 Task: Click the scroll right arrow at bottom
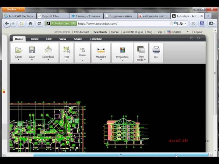211,155
